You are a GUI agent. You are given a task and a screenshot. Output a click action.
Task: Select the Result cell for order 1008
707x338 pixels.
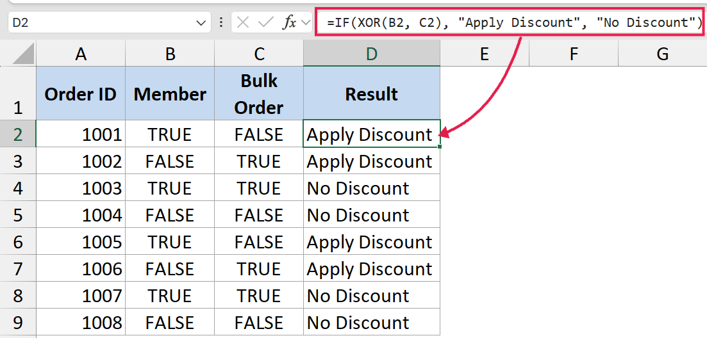(x=372, y=322)
